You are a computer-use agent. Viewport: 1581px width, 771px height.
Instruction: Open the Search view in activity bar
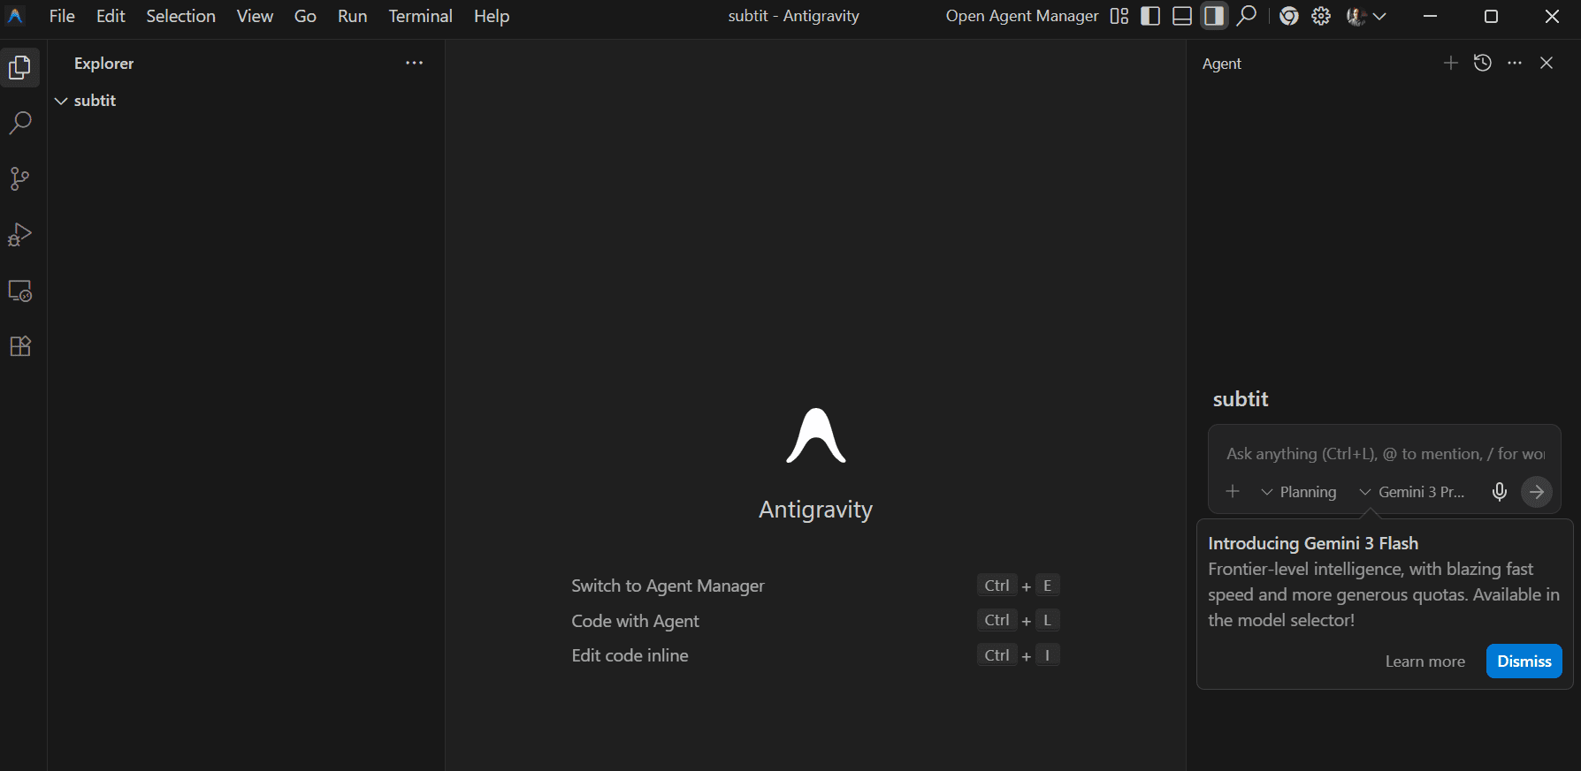pos(19,123)
